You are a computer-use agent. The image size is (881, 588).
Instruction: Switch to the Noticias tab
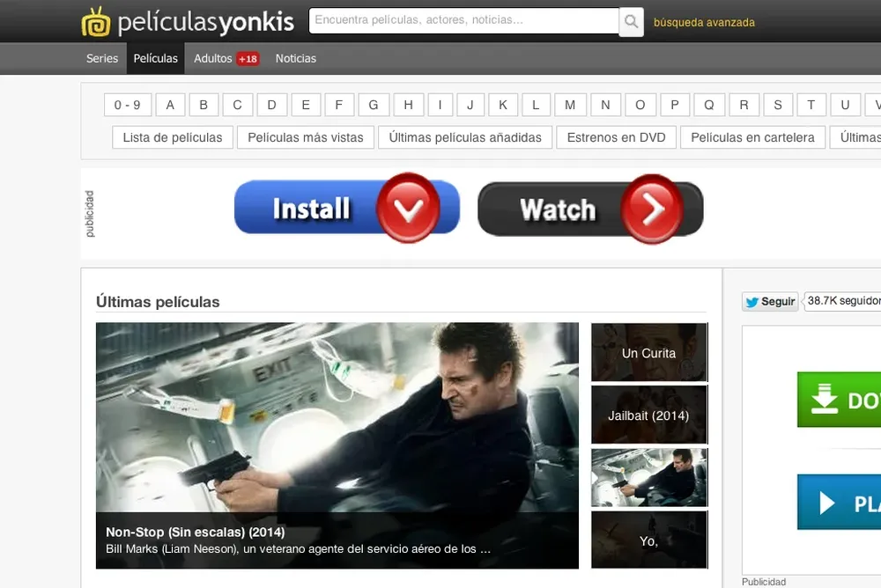tap(295, 59)
